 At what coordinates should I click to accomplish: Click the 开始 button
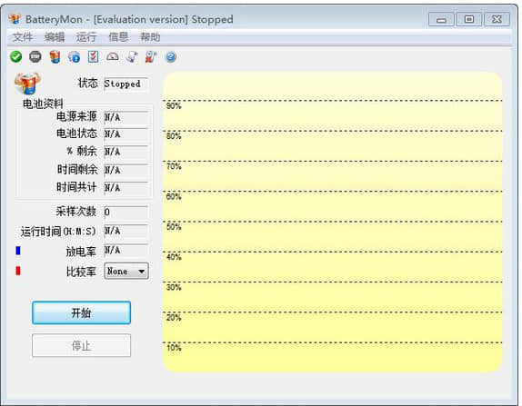point(81,312)
